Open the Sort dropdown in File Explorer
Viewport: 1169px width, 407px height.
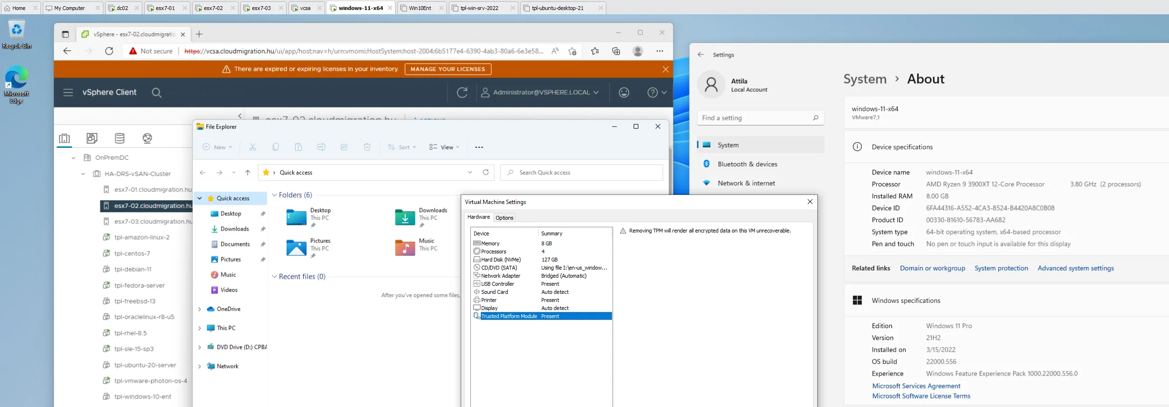402,147
